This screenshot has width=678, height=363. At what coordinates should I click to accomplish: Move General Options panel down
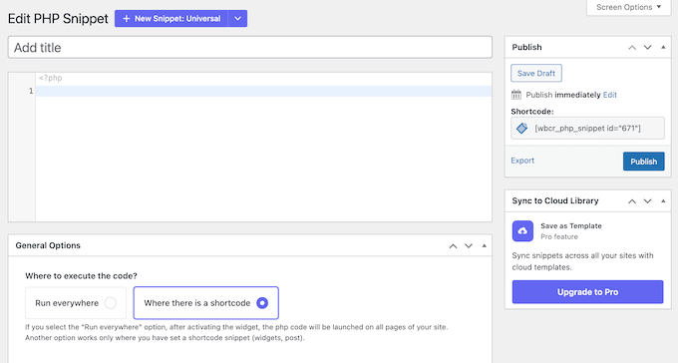(469, 245)
